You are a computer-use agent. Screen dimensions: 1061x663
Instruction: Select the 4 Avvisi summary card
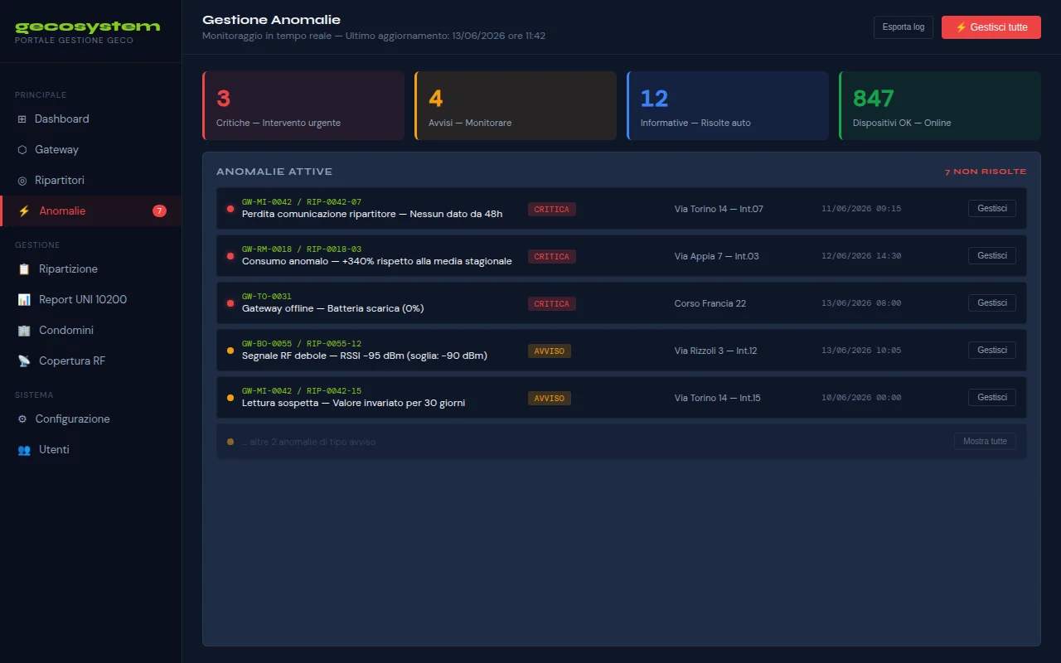click(x=516, y=105)
